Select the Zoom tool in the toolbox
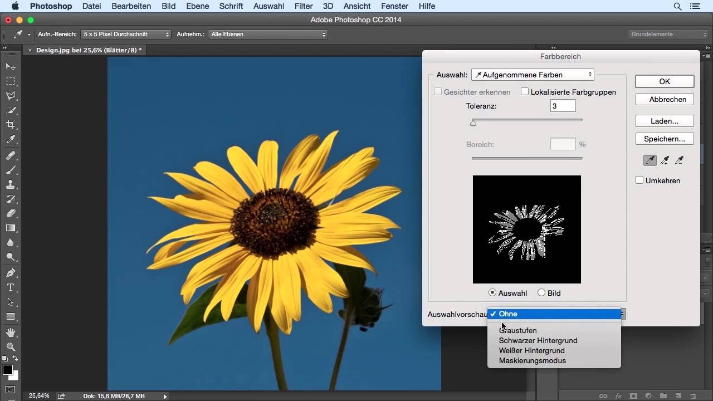This screenshot has width=713, height=401. coord(10,347)
